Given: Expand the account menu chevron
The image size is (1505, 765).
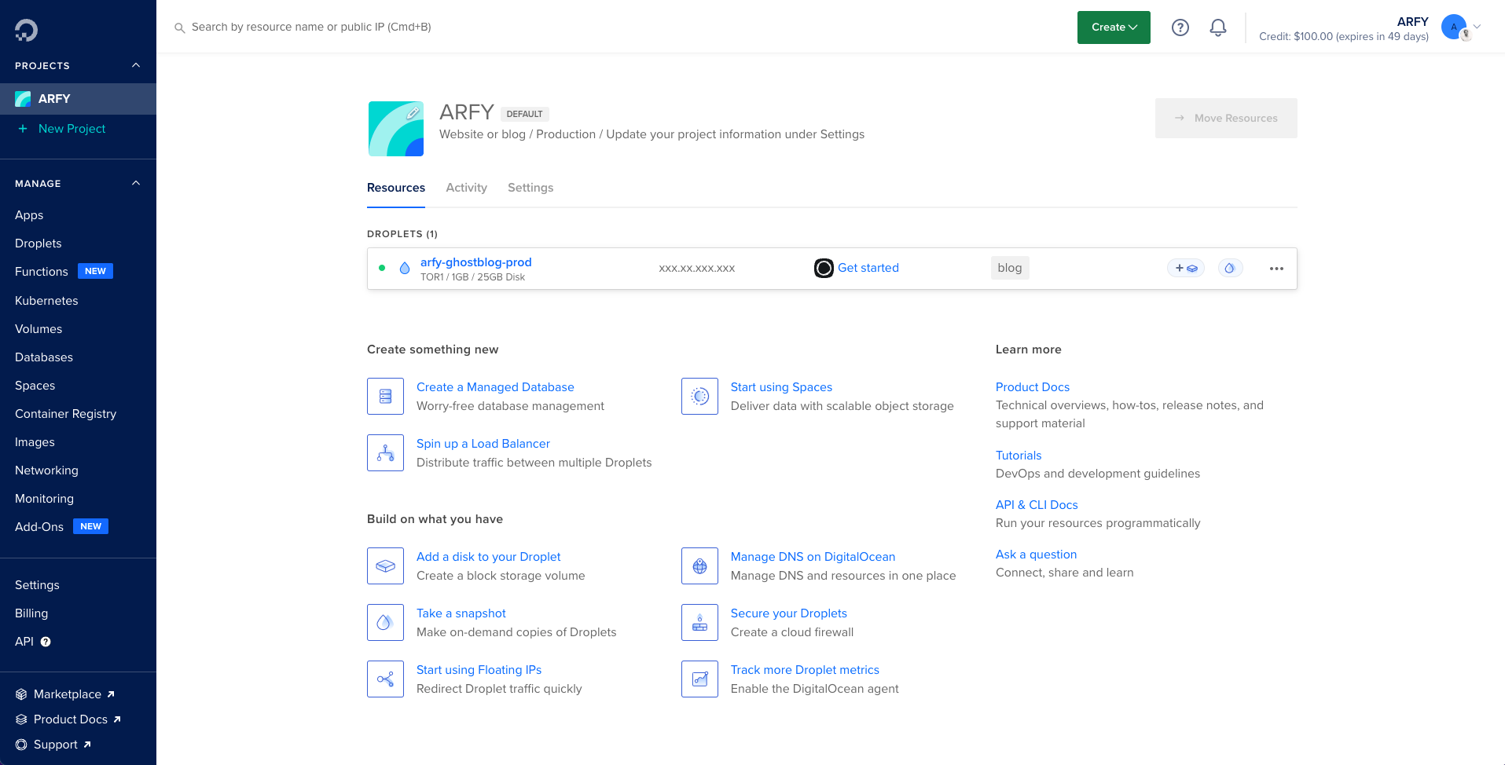Looking at the screenshot, I should tap(1477, 27).
